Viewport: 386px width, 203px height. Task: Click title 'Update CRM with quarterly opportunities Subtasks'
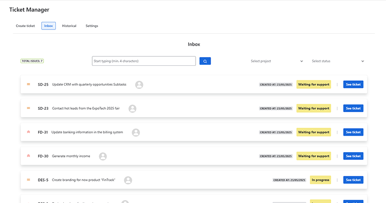pyautogui.click(x=89, y=85)
